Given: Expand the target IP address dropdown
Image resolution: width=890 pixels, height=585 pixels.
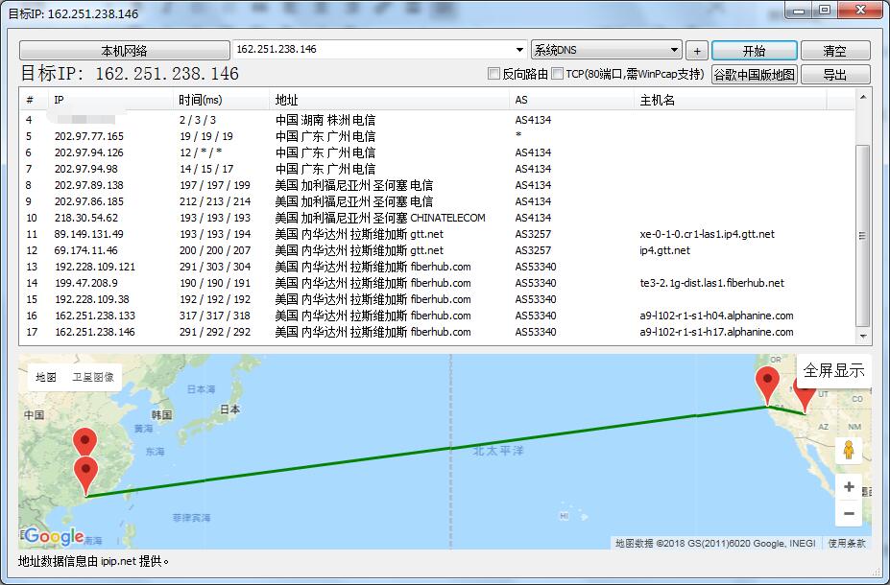Looking at the screenshot, I should pos(519,50).
